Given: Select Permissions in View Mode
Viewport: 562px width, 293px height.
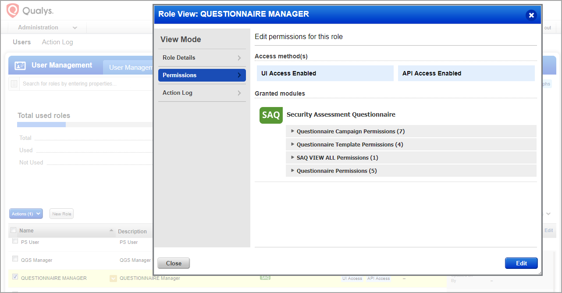Looking at the screenshot, I should click(x=202, y=75).
